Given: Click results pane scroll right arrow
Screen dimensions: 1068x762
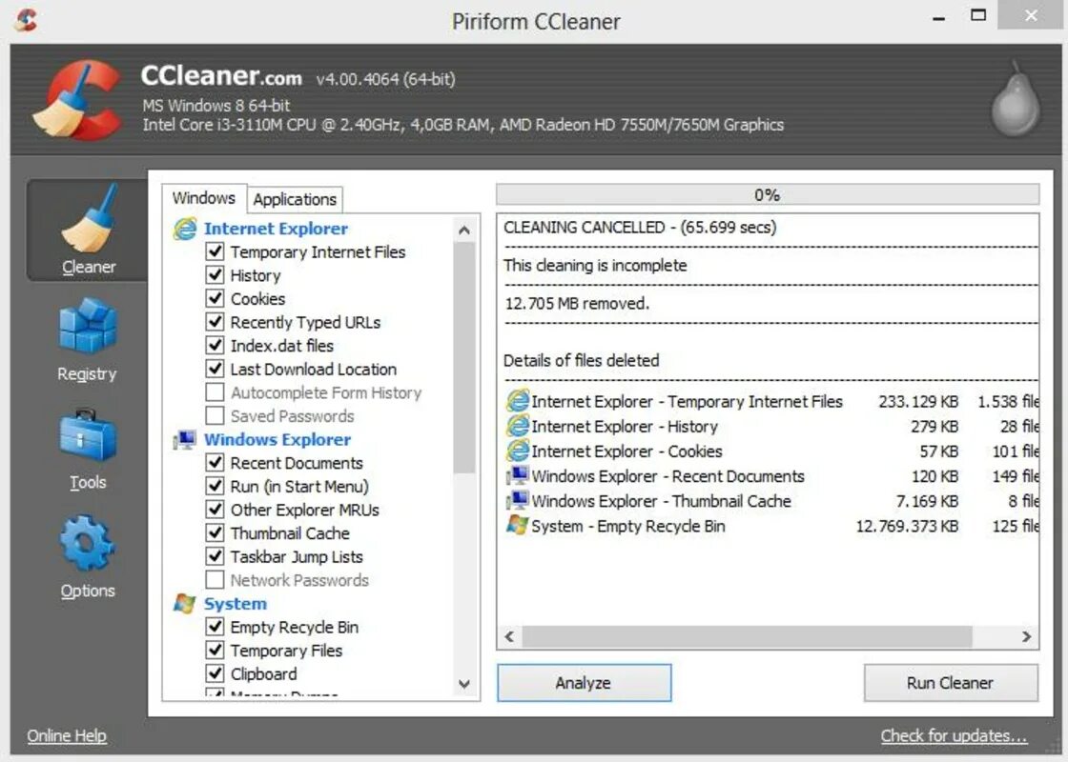Looking at the screenshot, I should 1026,637.
